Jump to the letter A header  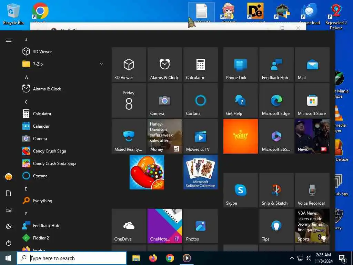[x=26, y=77]
